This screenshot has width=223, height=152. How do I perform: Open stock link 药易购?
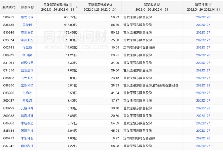point(27,101)
